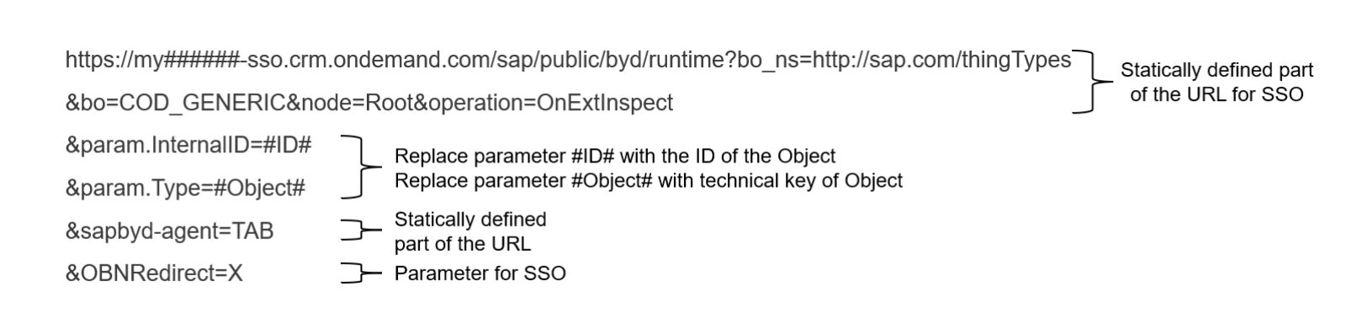This screenshot has height=319, width=1368.
Task: Click the &param.Type=#Object# parameter text
Action: [x=185, y=189]
